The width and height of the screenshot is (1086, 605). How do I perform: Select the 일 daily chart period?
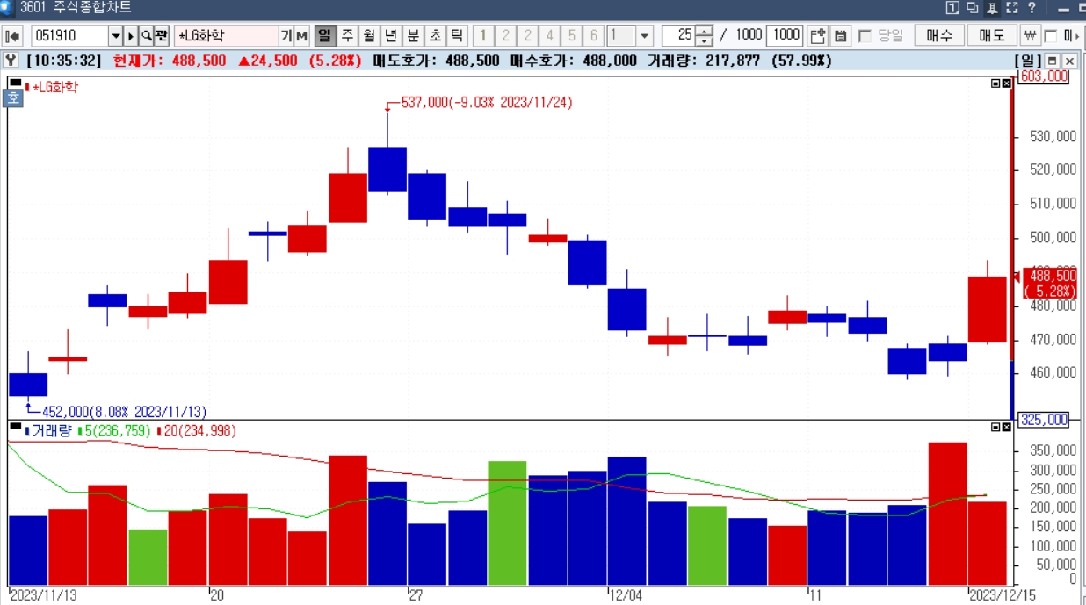click(325, 36)
